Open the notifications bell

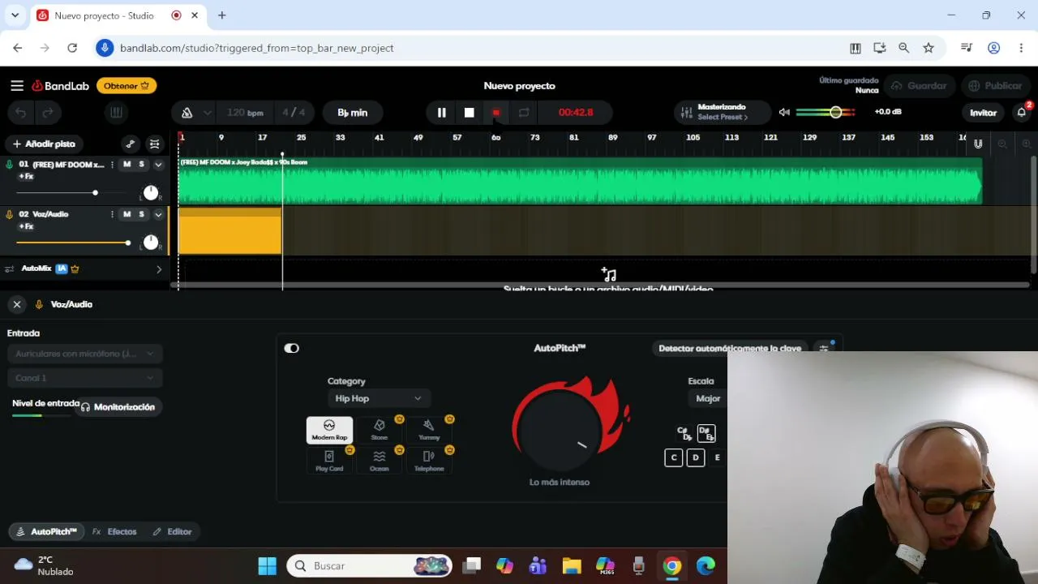pyautogui.click(x=1022, y=113)
